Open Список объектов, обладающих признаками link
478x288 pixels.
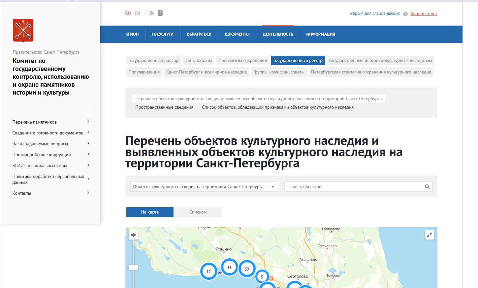(x=278, y=107)
